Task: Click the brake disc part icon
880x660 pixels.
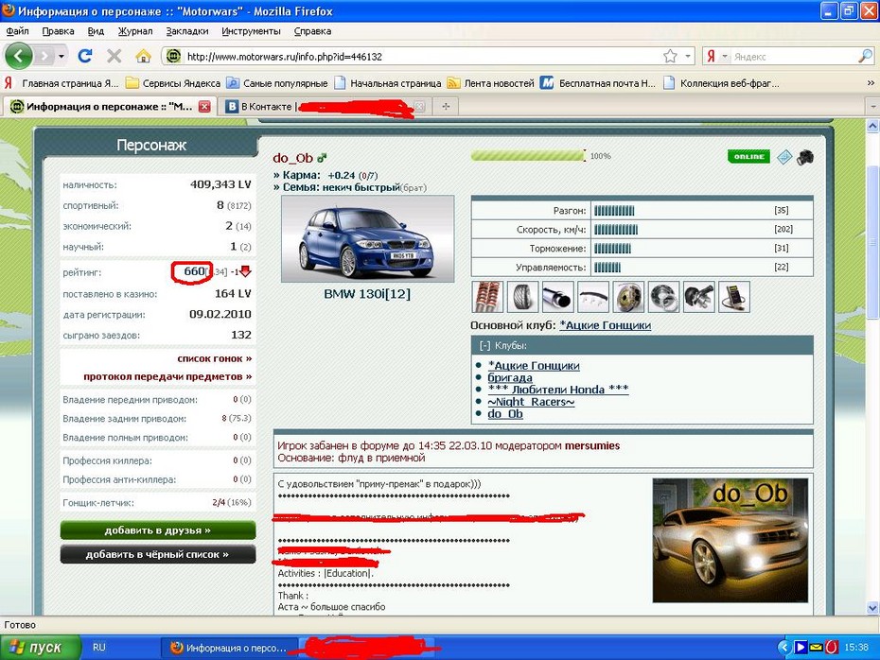Action: [628, 297]
